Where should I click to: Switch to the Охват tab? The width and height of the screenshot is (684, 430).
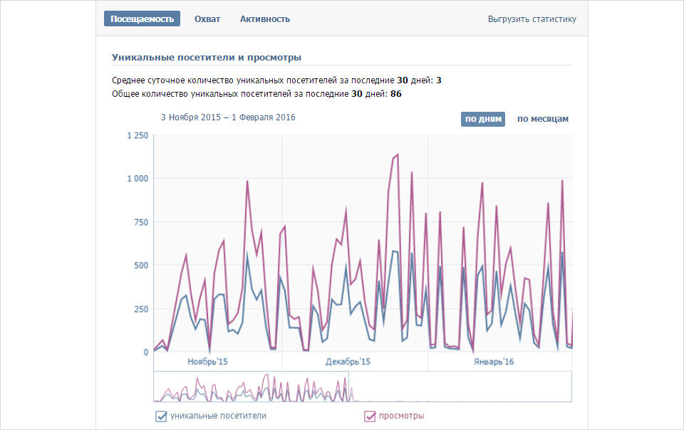click(207, 19)
